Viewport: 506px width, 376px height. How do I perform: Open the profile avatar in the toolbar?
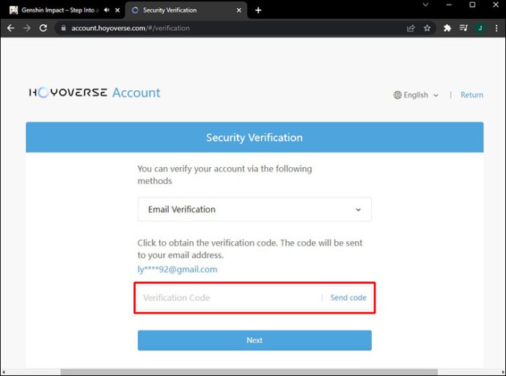click(x=480, y=28)
